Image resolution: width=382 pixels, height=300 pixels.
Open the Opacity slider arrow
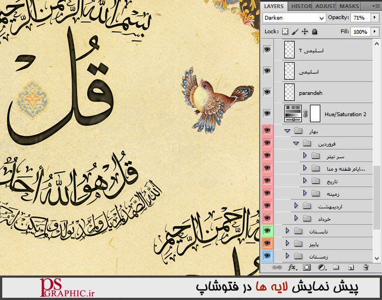click(375, 17)
